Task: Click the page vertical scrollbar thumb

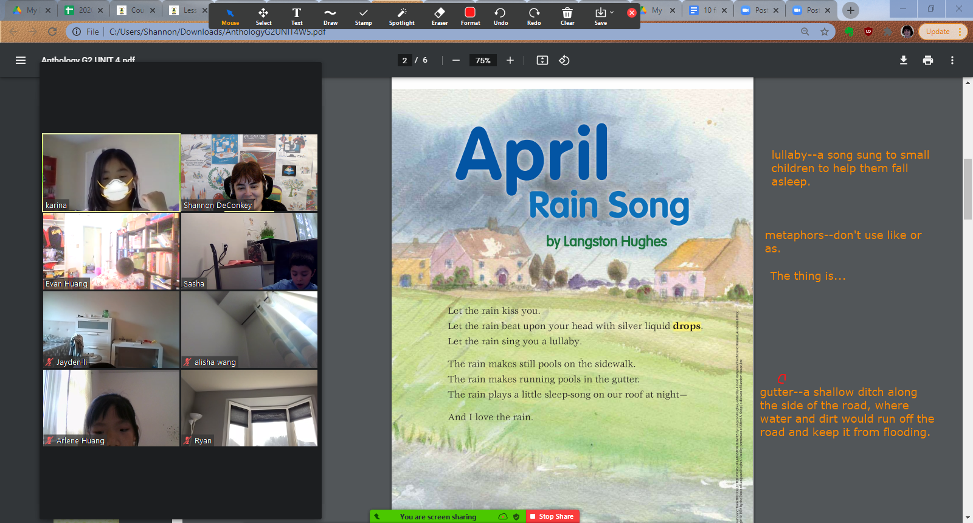Action: click(x=968, y=189)
